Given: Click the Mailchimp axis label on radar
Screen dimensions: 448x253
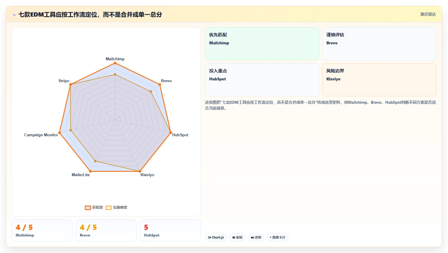Looking at the screenshot, I should point(115,59).
